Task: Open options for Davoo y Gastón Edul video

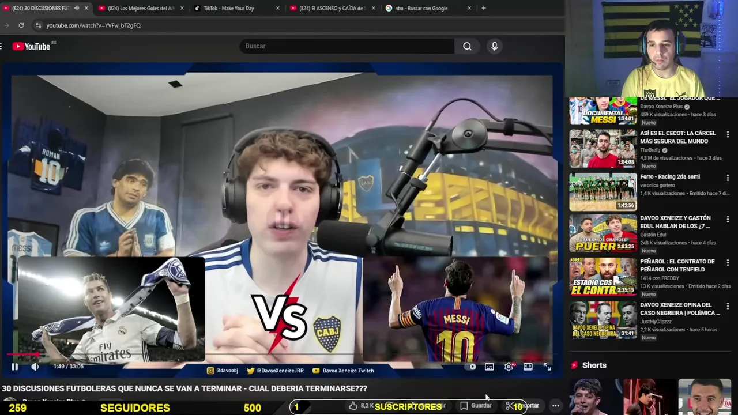Action: coord(728,220)
